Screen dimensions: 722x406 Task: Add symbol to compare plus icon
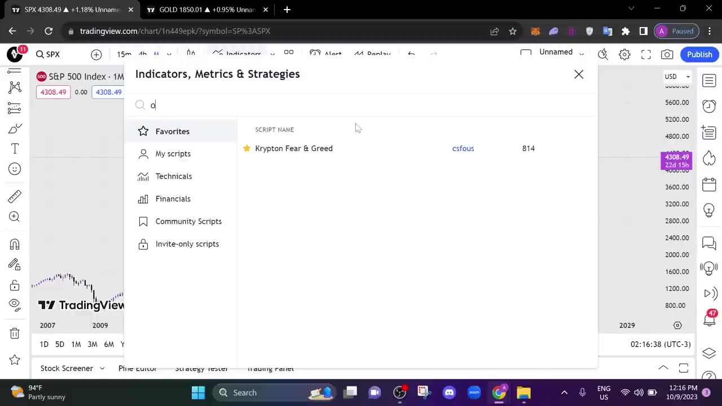96,54
